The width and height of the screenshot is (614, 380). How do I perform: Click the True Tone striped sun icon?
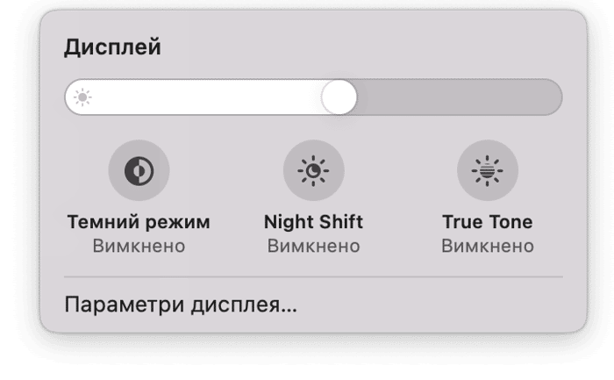click(x=488, y=171)
